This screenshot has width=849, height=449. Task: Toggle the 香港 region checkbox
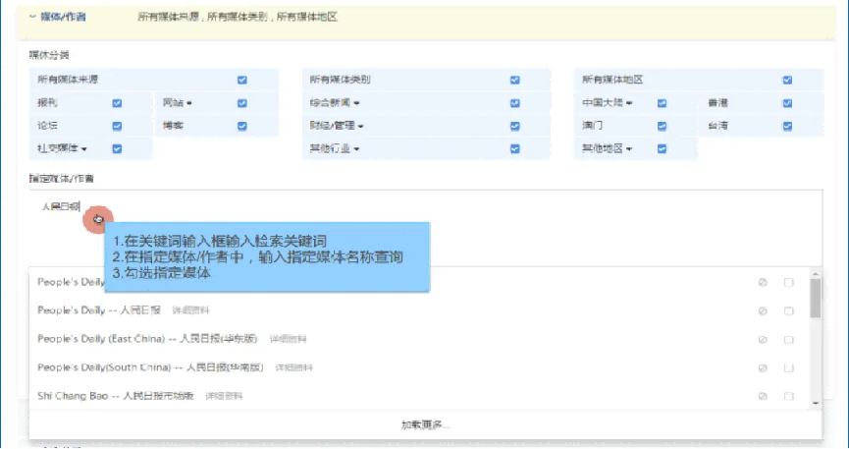click(787, 103)
